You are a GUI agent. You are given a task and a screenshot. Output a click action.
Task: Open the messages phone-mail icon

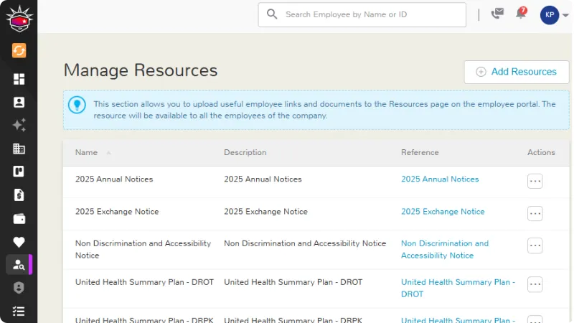pos(497,14)
